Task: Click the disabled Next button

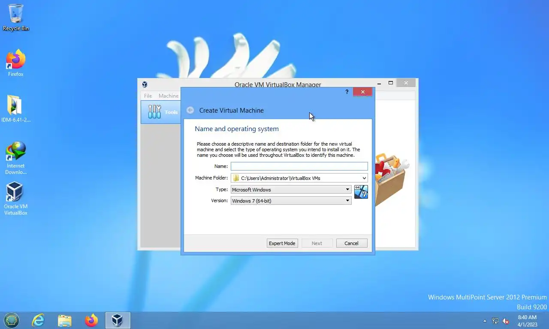Action: (317, 243)
